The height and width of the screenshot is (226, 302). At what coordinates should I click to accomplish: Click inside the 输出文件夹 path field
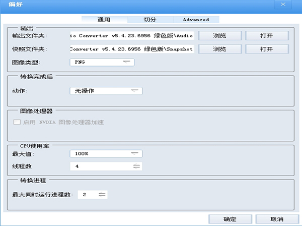[x=132, y=36]
